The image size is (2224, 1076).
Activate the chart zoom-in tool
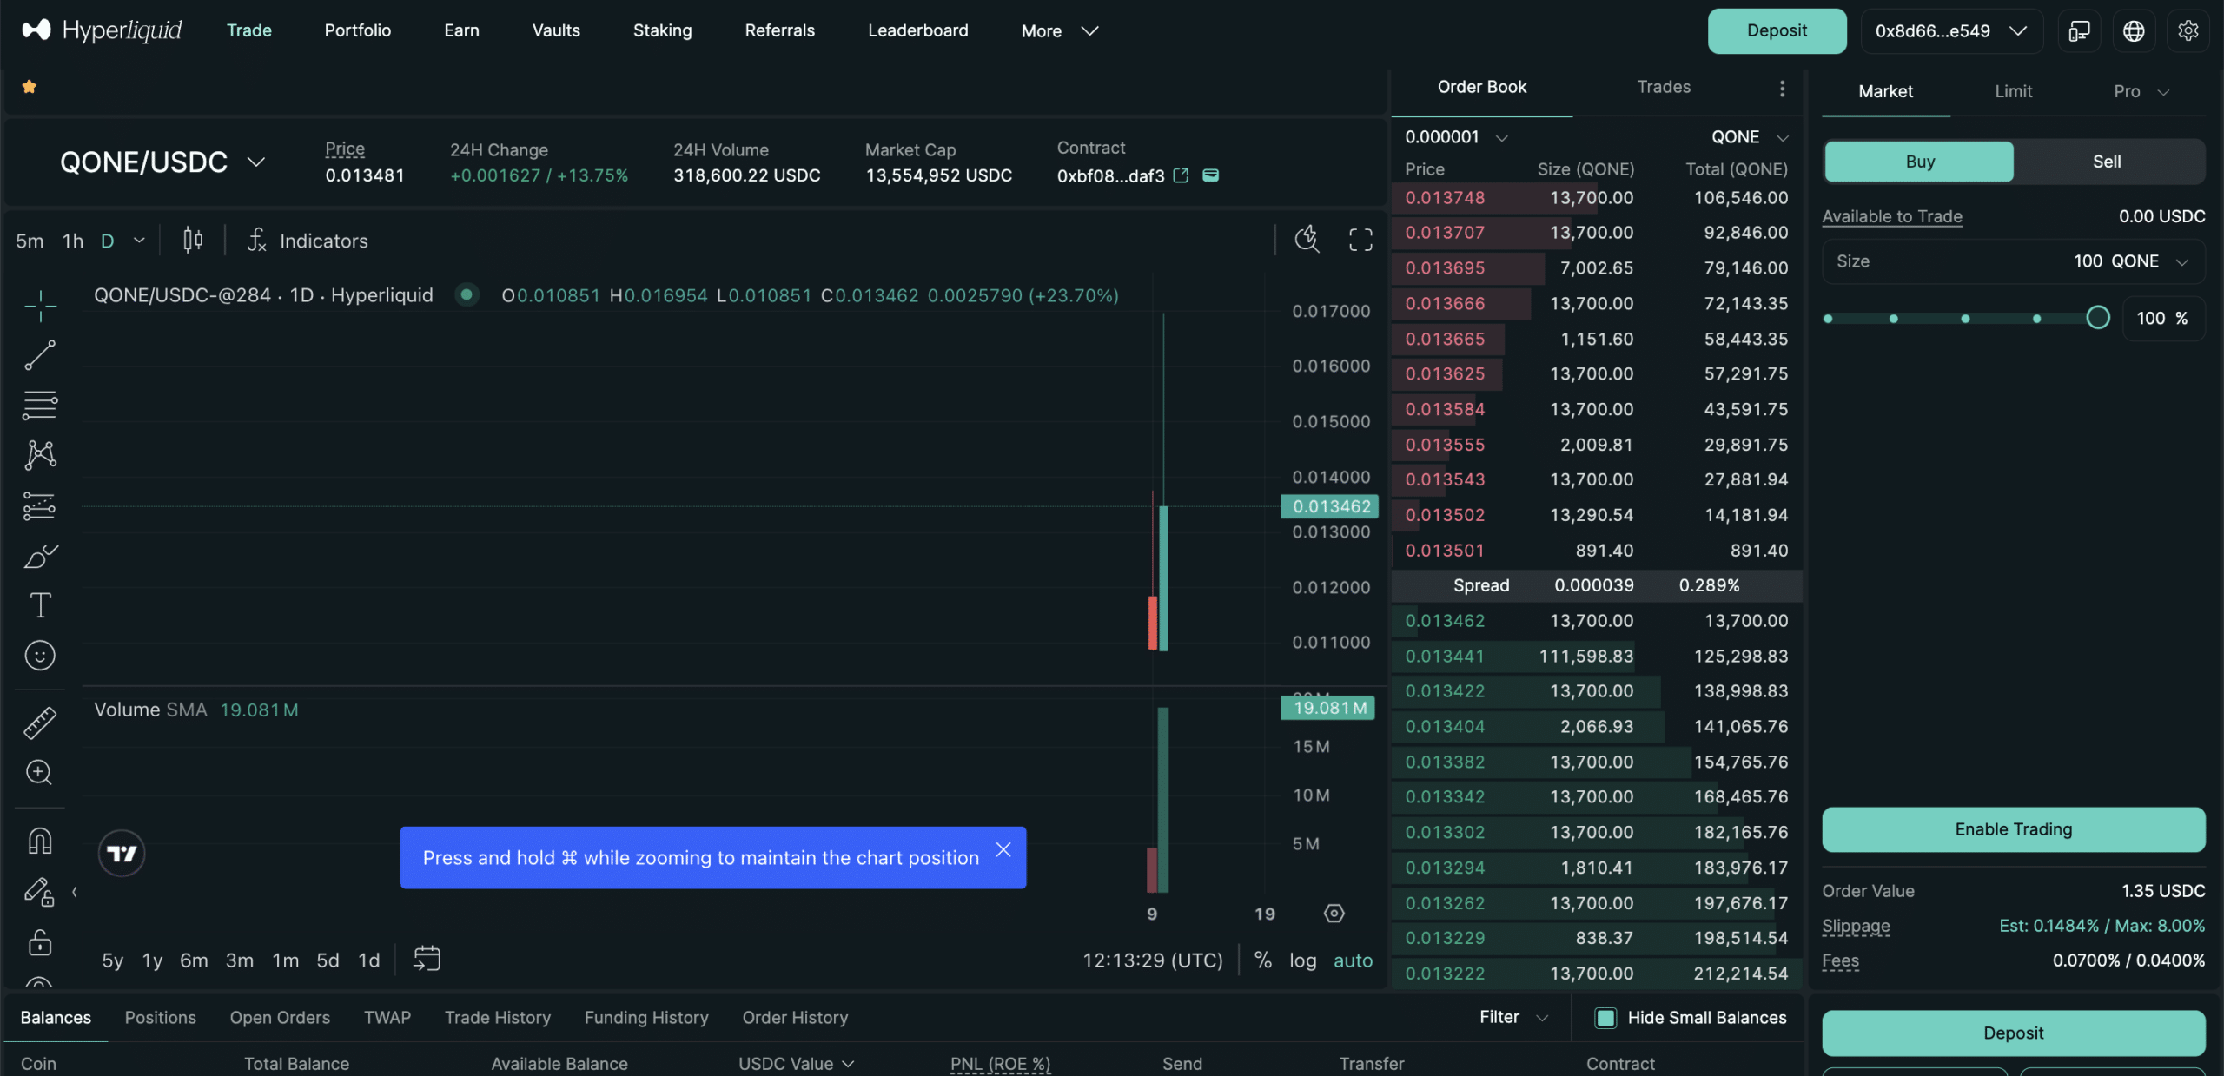click(40, 772)
